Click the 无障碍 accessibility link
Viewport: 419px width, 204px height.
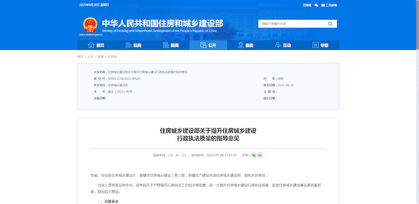[306, 5]
